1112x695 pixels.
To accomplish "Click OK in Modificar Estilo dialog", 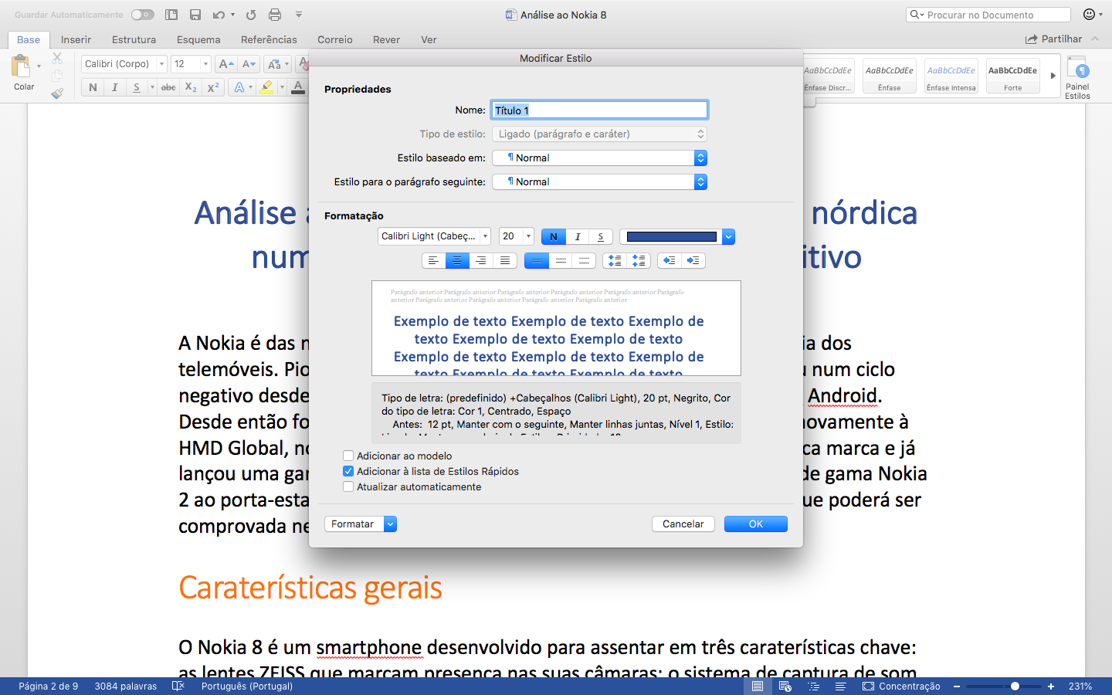I will [x=756, y=524].
